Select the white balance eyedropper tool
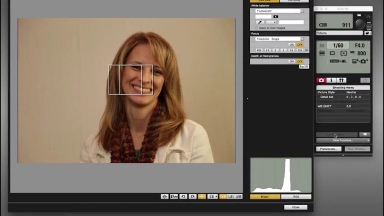Viewport: 384px width, 216px height. click(260, 22)
